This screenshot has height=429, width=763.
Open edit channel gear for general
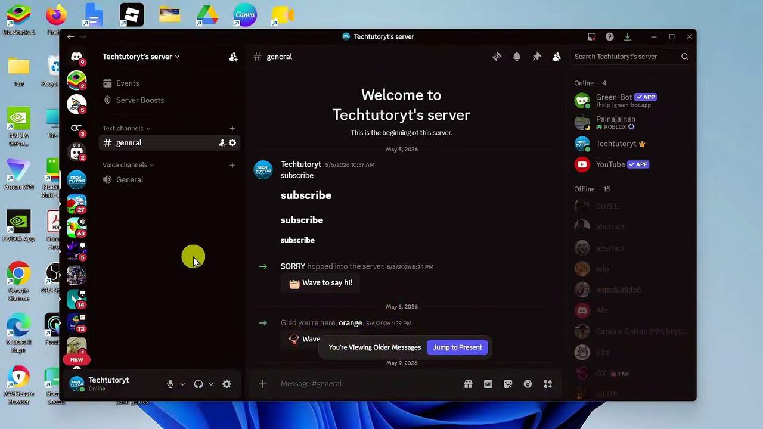coord(232,143)
